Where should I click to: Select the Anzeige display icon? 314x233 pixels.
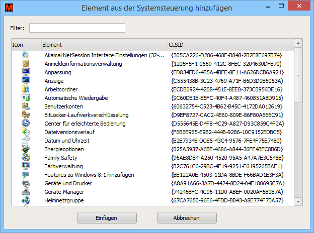(26, 80)
